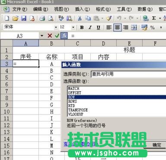The image size is (166, 160).
Task: Open the 插入 menu
Action: pos(83,9)
